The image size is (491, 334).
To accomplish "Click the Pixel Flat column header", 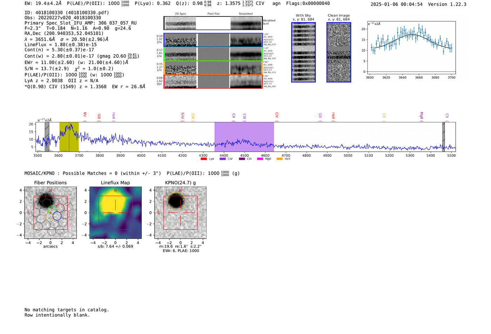I will click(x=213, y=14).
